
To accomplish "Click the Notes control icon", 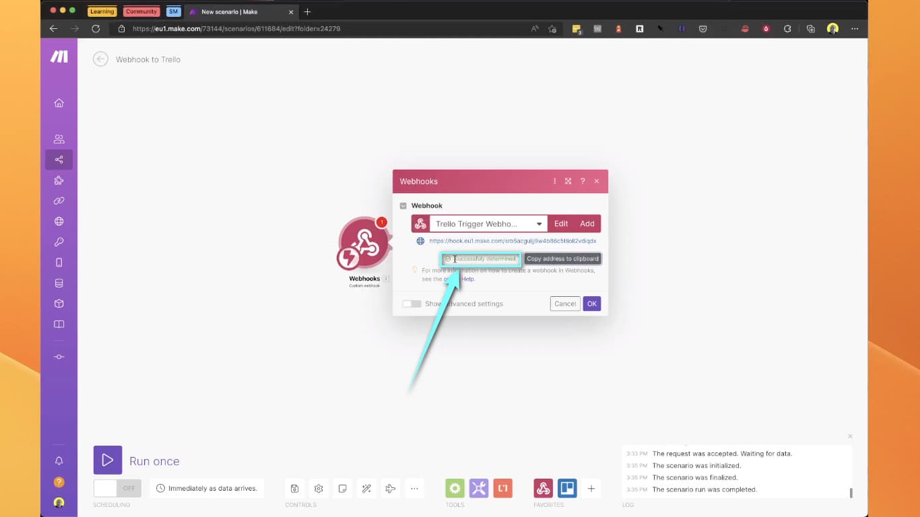I will pos(343,489).
